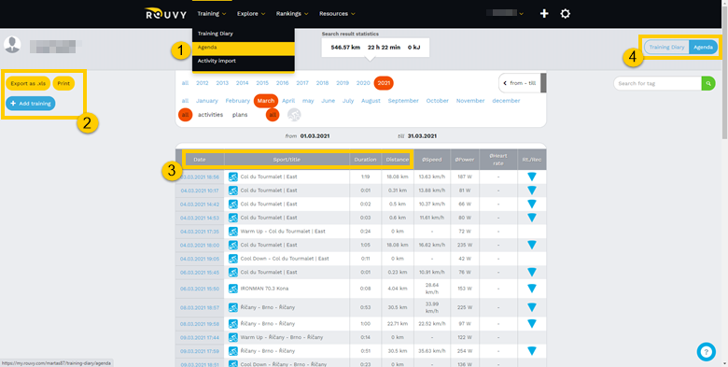The height and width of the screenshot is (367, 728).
Task: Expand the Resources dropdown menu
Action: click(x=337, y=14)
